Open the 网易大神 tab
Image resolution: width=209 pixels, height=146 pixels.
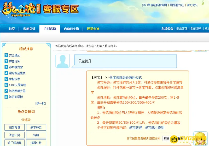coord(93,29)
